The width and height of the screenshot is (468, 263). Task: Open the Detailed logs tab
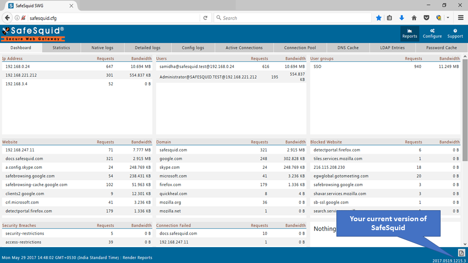click(148, 48)
